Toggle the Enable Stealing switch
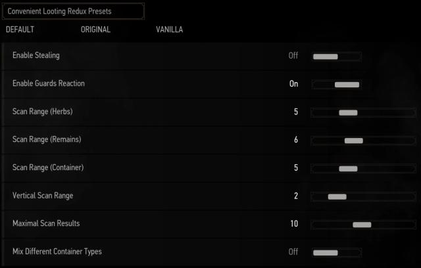421x268 pixels. pos(336,56)
